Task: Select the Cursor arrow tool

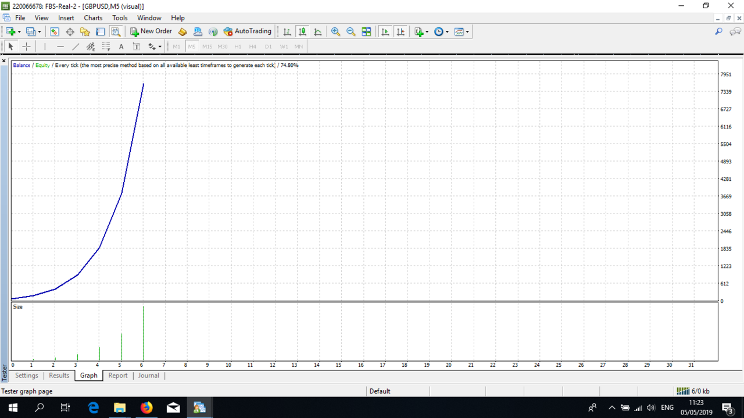Action: coord(10,47)
